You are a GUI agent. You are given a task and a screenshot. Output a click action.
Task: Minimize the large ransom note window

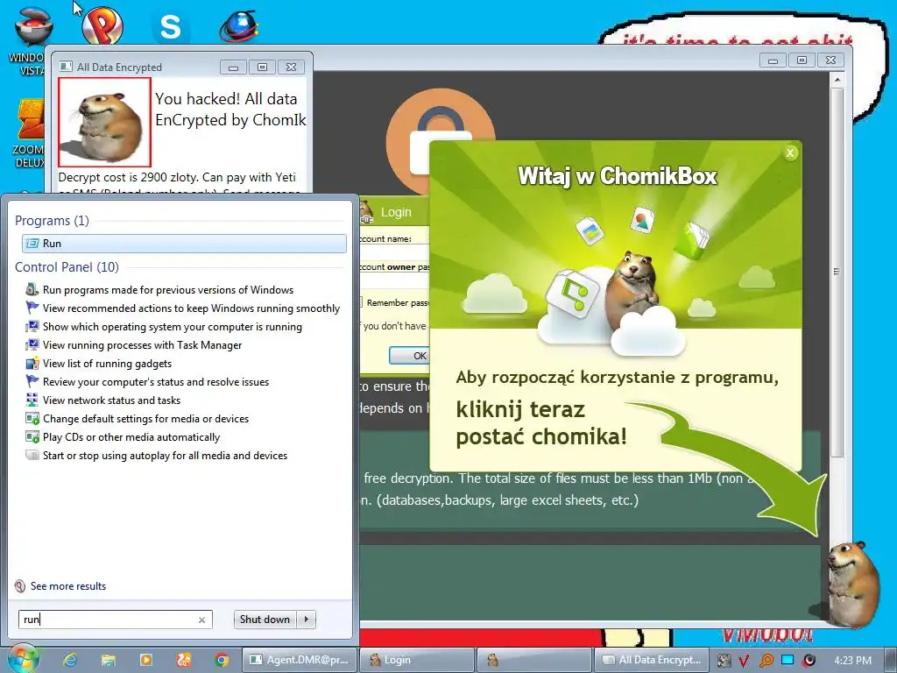pyautogui.click(x=773, y=60)
